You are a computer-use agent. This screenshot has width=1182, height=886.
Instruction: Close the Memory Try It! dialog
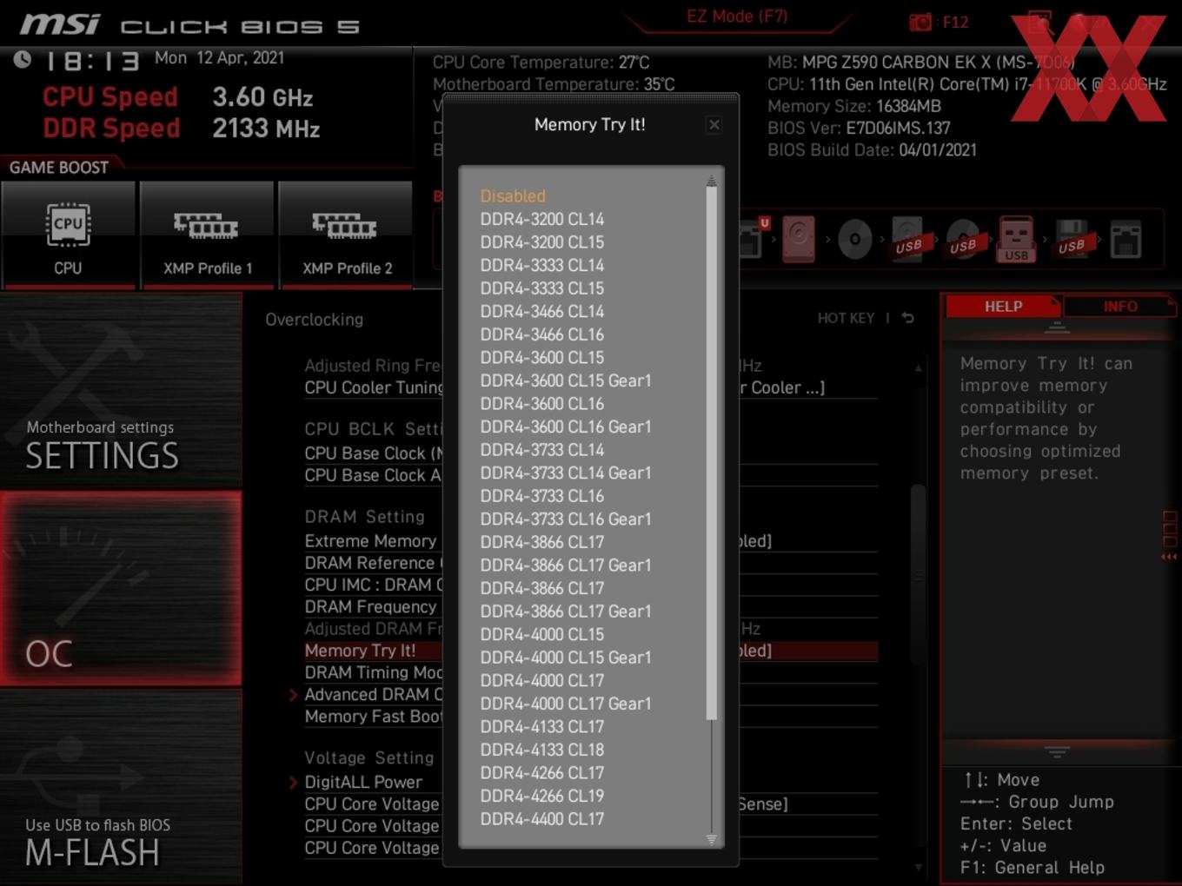[x=714, y=125]
